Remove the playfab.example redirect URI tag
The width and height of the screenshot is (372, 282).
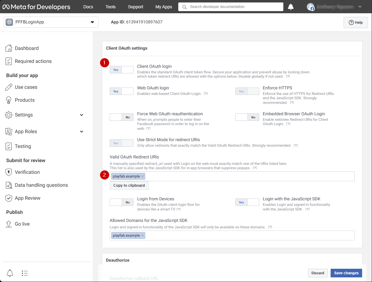click(142, 176)
